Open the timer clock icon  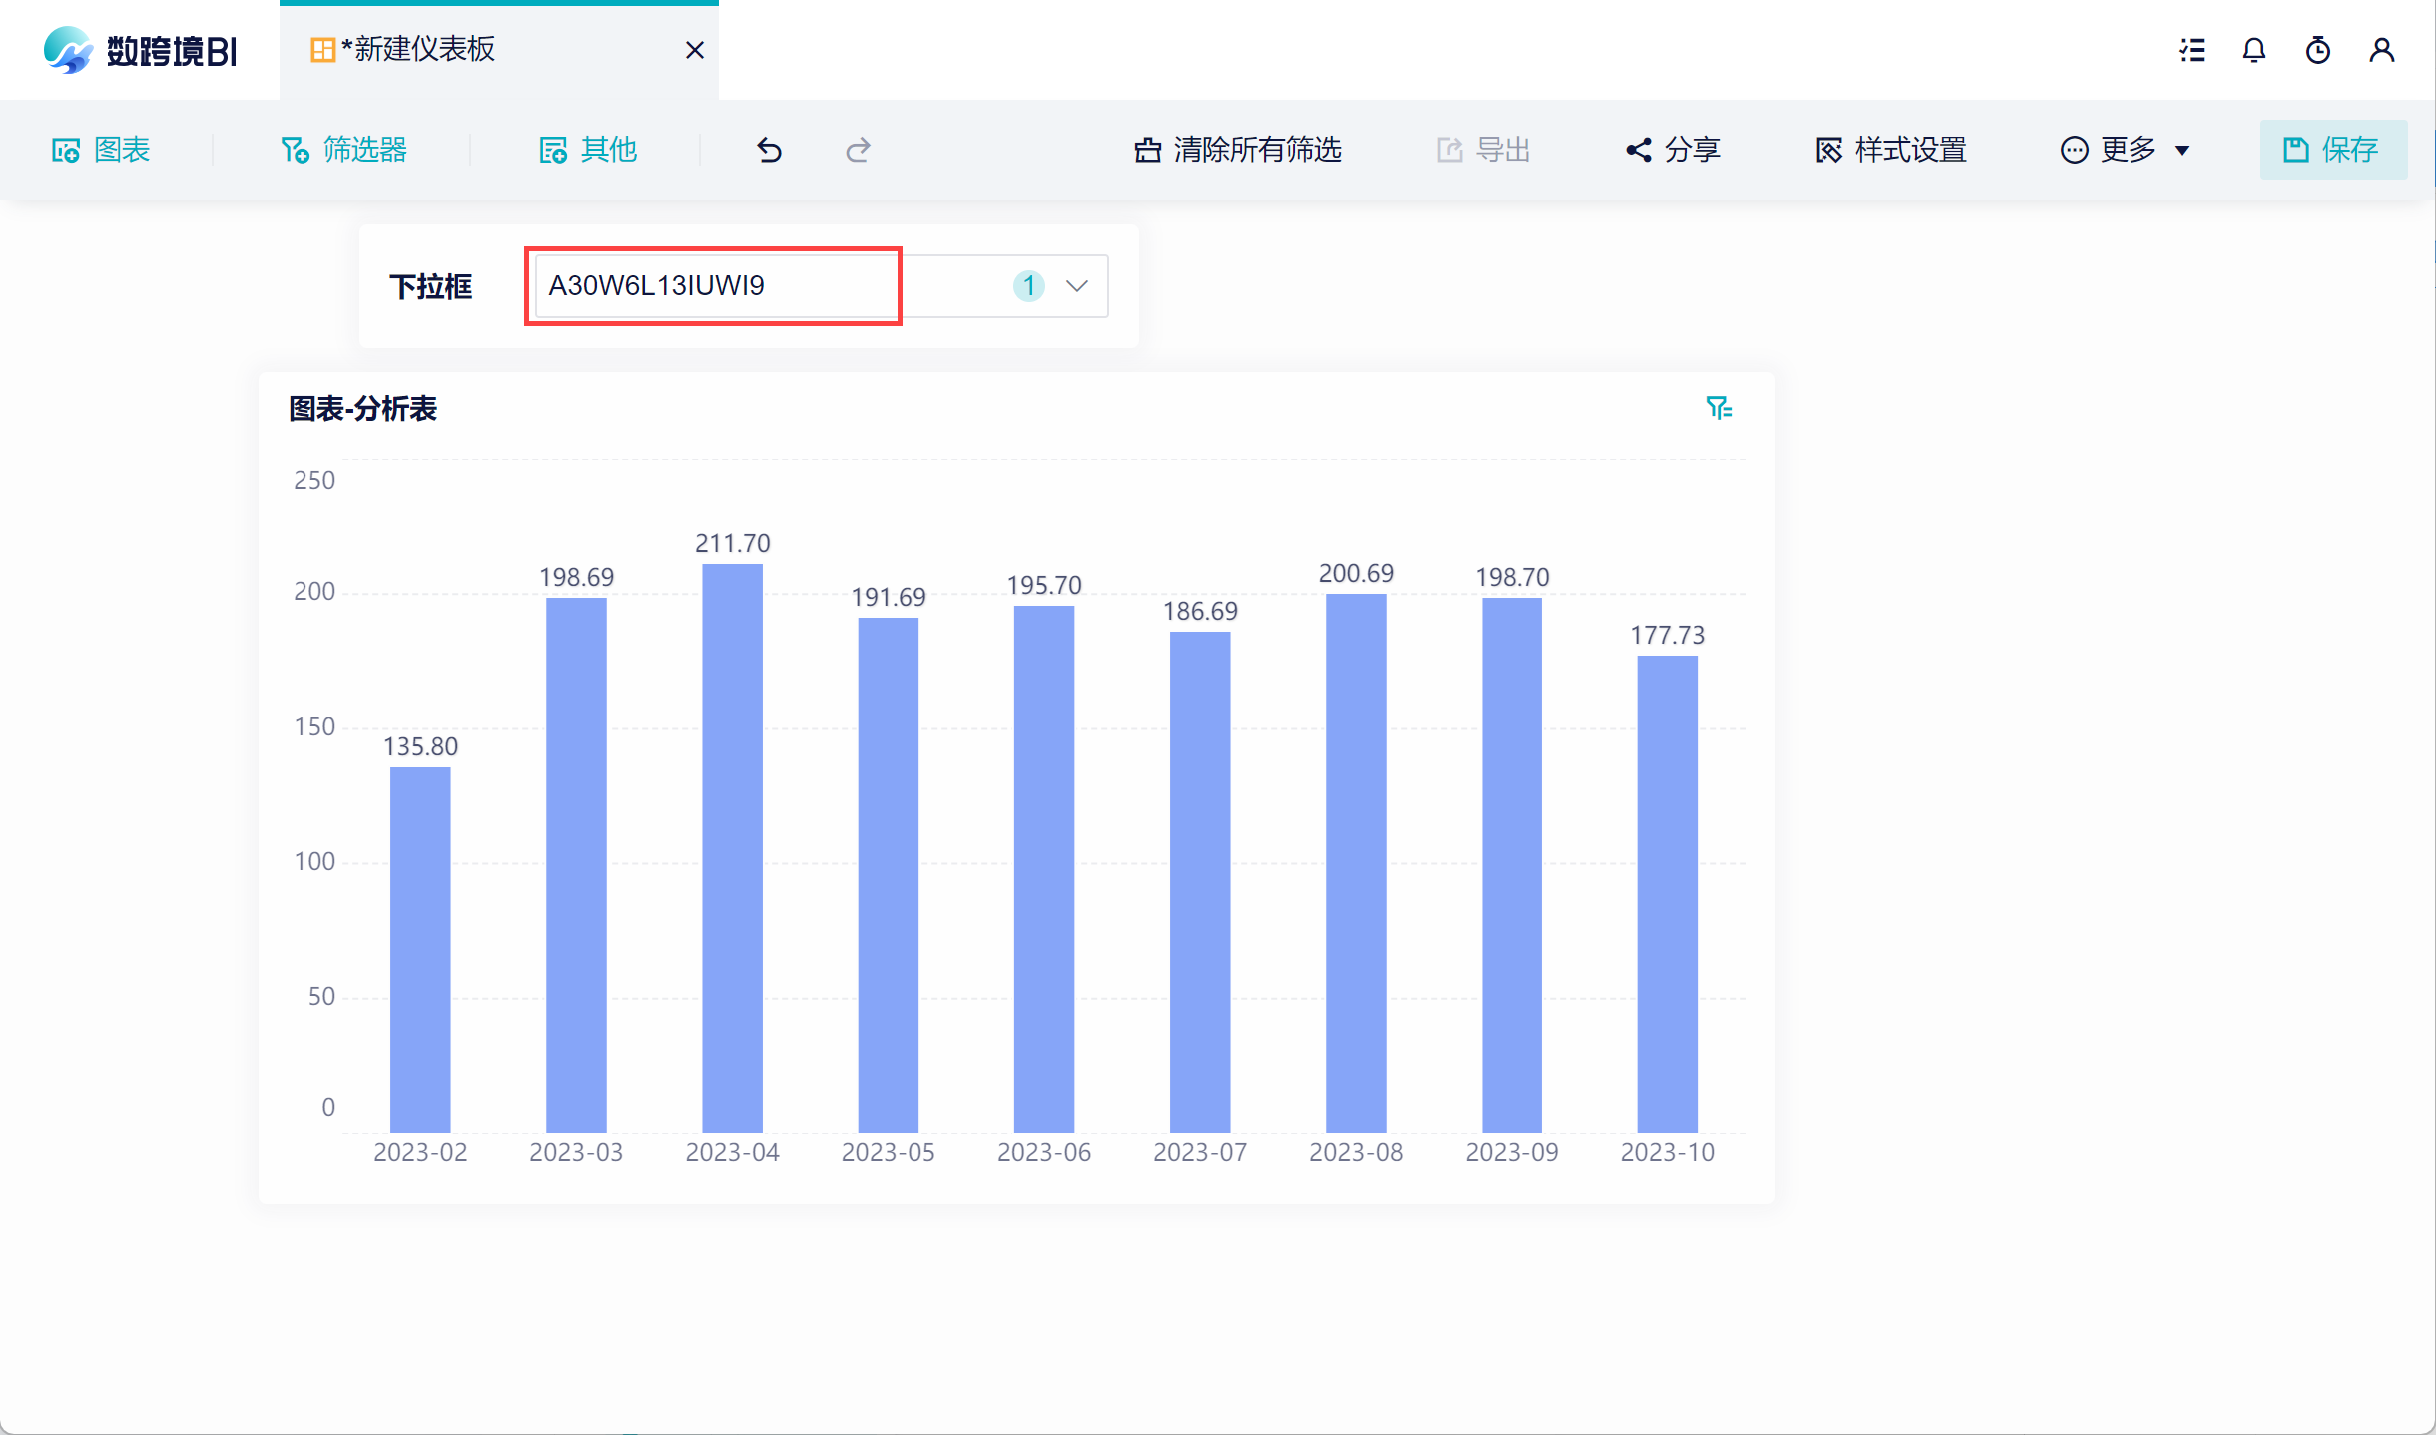tap(2317, 50)
